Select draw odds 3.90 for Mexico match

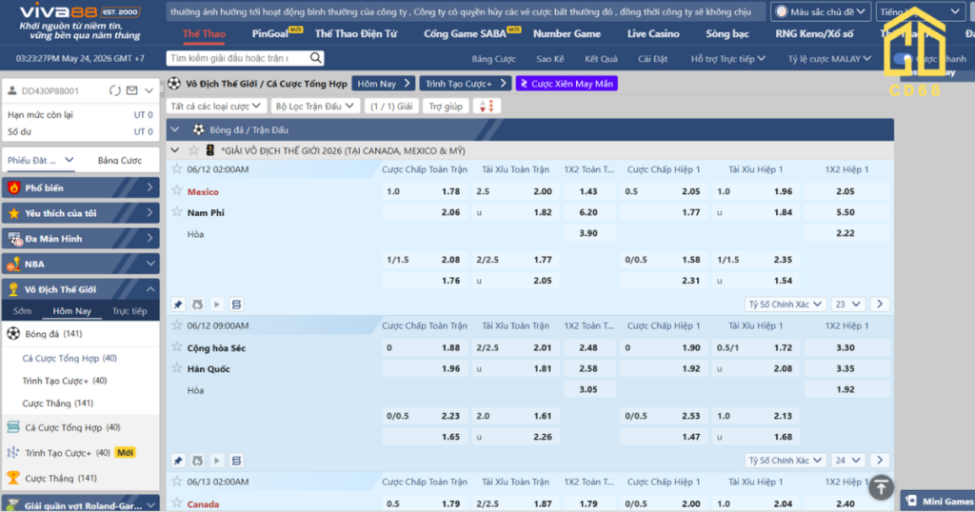click(x=588, y=233)
